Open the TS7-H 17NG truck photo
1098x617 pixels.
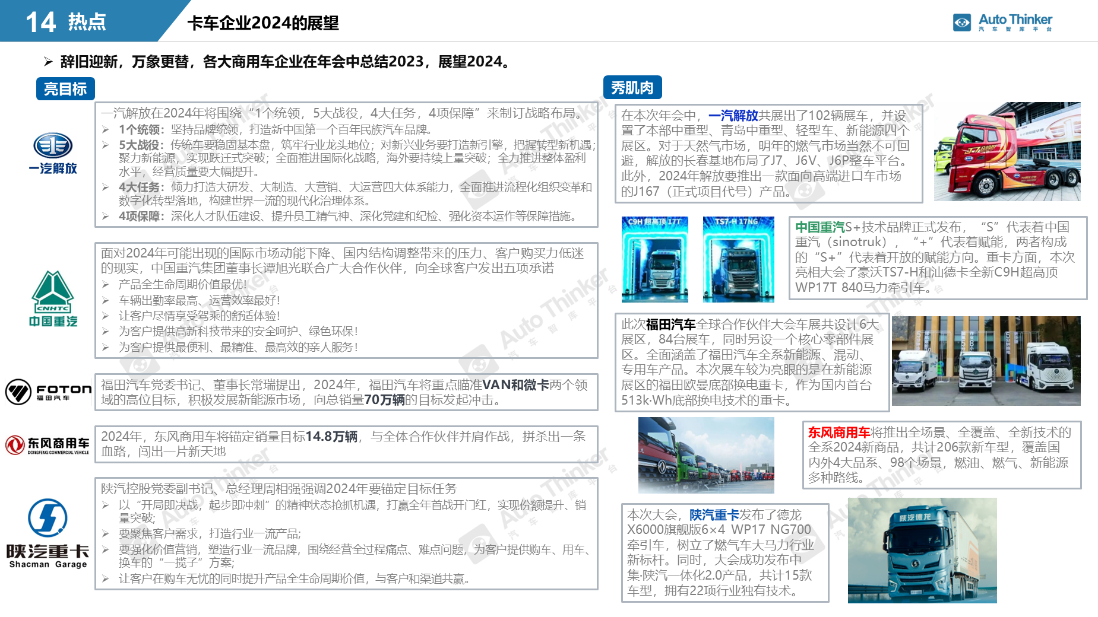[739, 259]
